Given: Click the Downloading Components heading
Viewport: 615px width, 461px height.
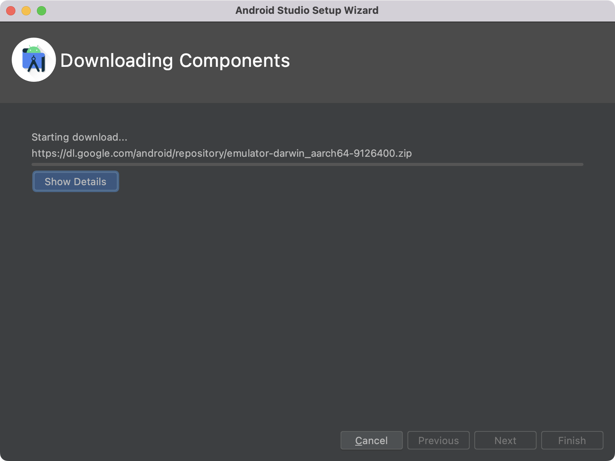Looking at the screenshot, I should click(175, 60).
